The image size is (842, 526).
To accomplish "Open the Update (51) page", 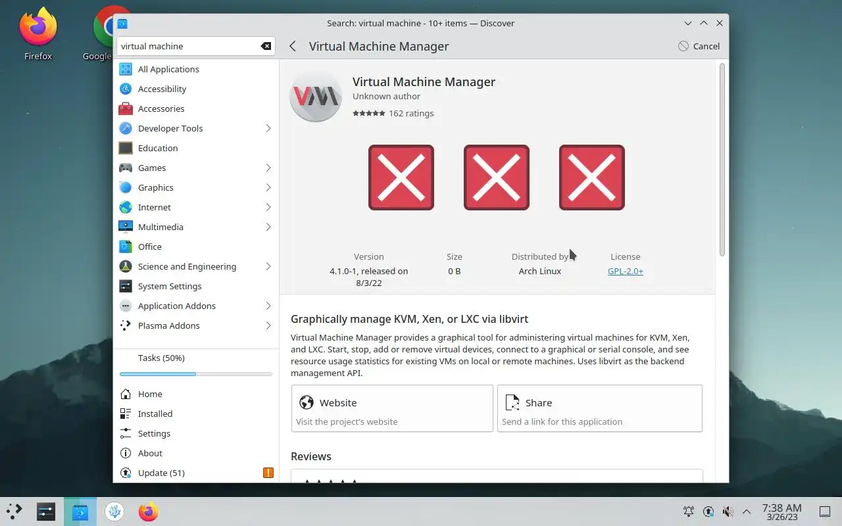I will point(196,473).
